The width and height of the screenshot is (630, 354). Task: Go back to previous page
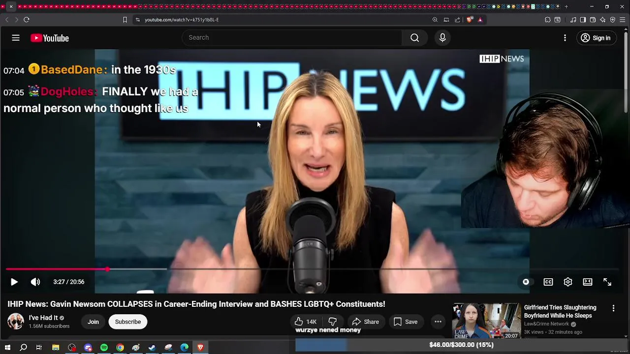pyautogui.click(x=7, y=20)
